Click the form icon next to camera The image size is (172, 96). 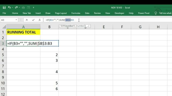tap(28, 7)
